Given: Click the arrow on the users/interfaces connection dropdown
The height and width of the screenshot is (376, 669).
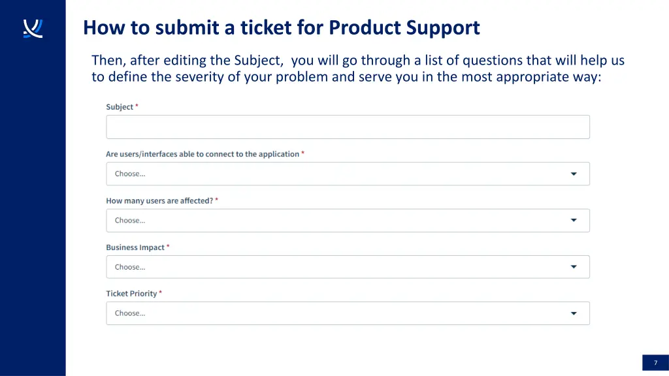Looking at the screenshot, I should pos(574,174).
